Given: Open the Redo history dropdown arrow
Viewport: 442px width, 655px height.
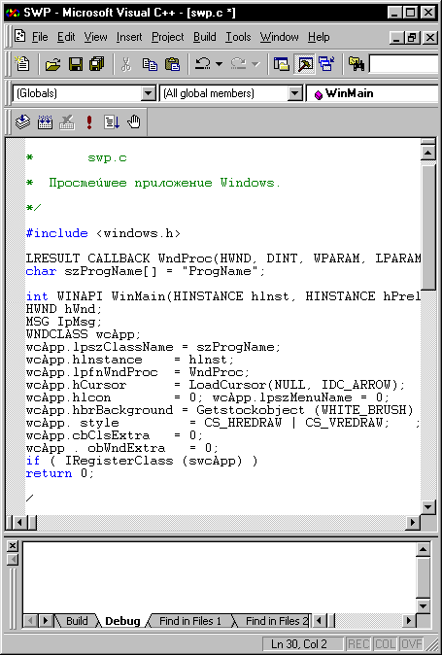Looking at the screenshot, I should point(255,64).
